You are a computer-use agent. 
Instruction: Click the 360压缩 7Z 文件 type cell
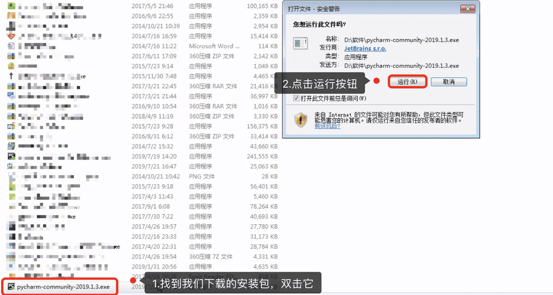pyautogui.click(x=211, y=256)
